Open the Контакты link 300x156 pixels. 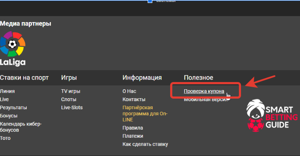134,99
